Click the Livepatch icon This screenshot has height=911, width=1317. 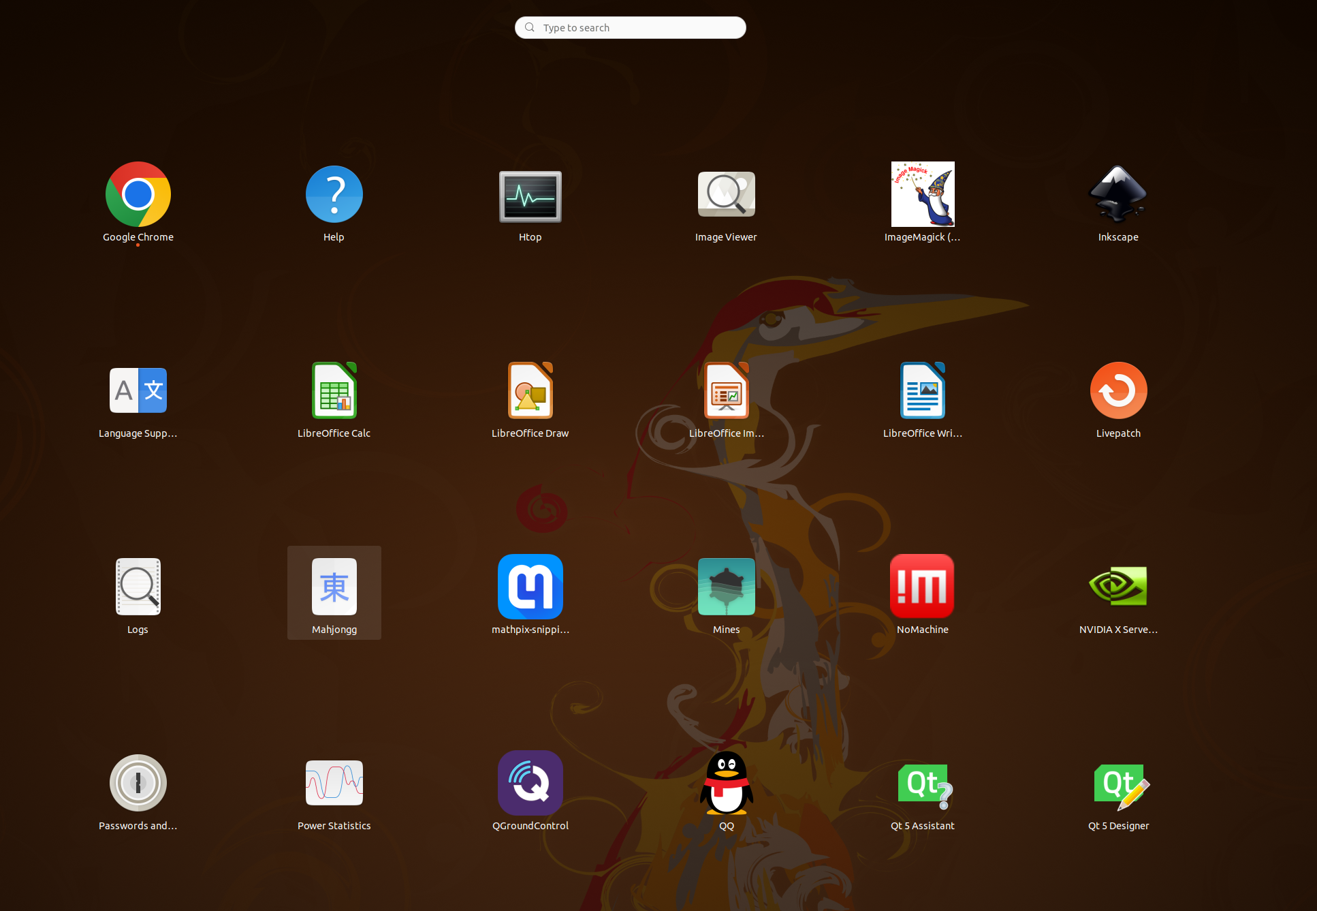pos(1118,390)
